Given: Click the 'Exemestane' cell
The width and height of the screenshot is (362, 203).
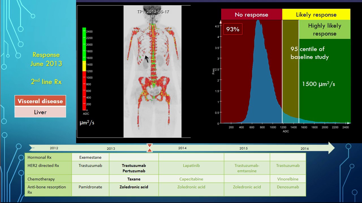Looking at the screenshot, I should point(90,157).
